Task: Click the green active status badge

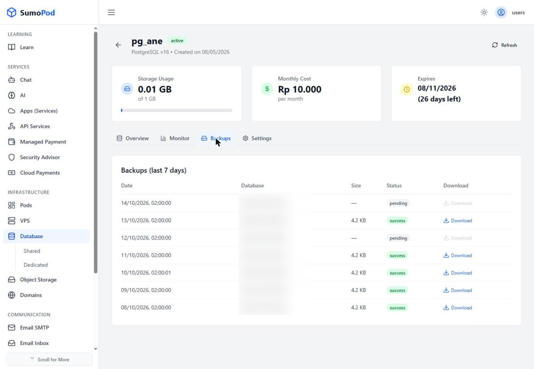Action: pyautogui.click(x=177, y=41)
